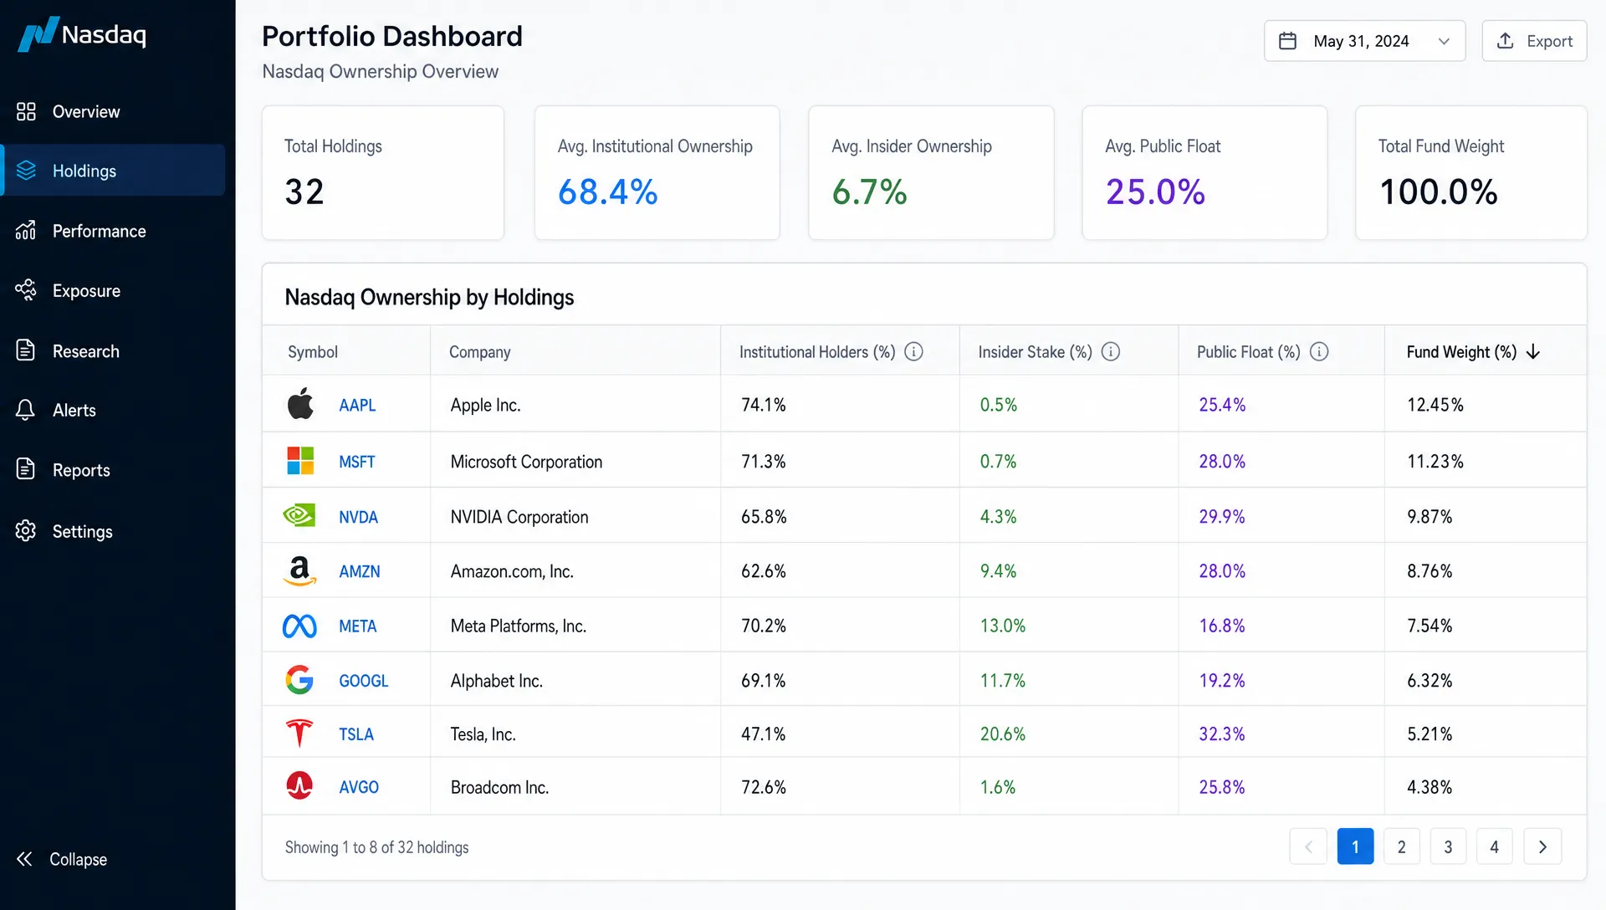
Task: Click 'Showing 1 to 8 of 32 holdings' text
Action: (376, 847)
